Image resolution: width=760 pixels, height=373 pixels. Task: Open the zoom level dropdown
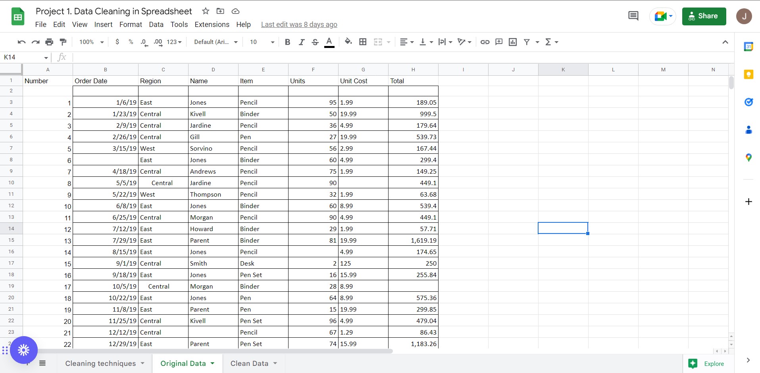tap(92, 42)
